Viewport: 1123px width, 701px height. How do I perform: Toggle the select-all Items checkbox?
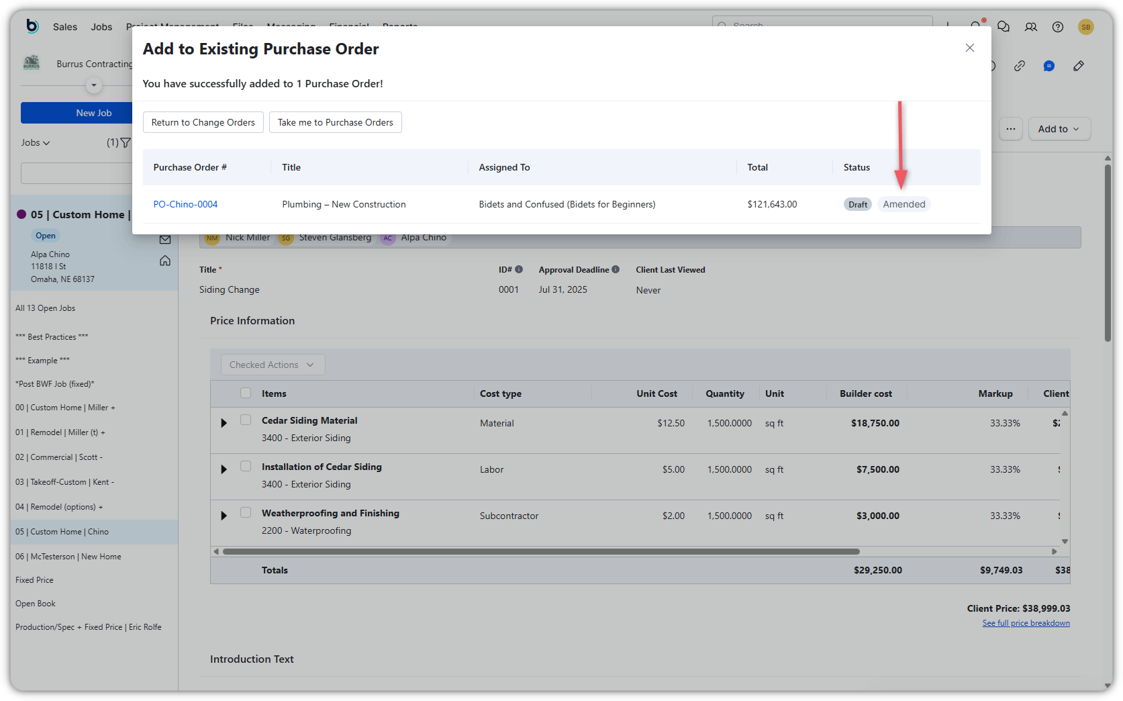pos(246,393)
